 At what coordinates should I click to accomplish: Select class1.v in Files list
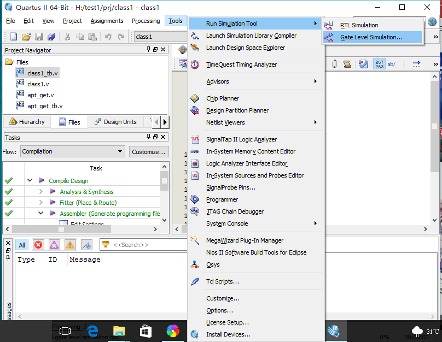click(38, 84)
